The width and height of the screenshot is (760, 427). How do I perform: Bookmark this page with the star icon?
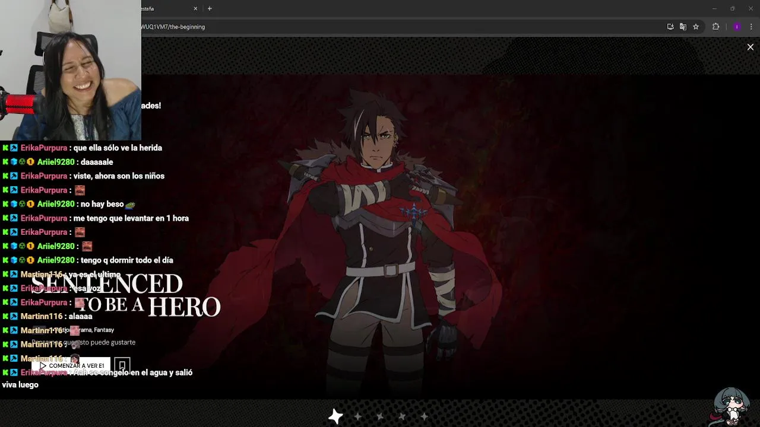pyautogui.click(x=696, y=27)
